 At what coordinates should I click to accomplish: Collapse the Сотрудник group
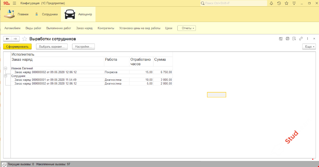(5, 76)
